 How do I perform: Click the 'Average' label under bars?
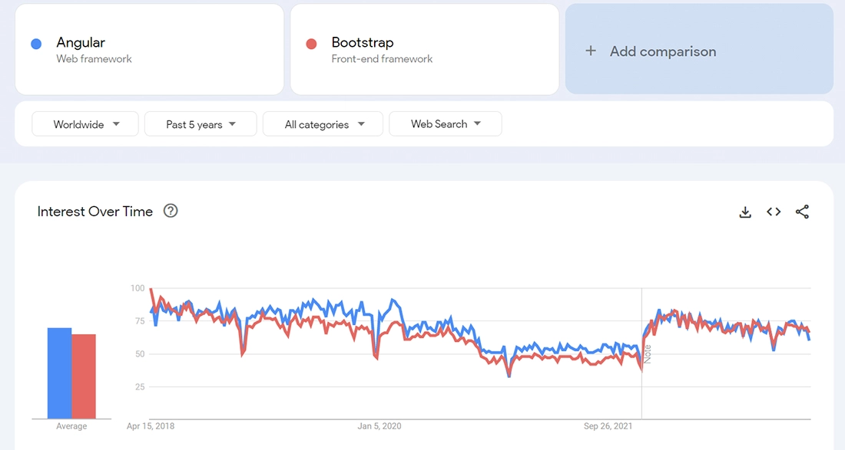coord(71,426)
